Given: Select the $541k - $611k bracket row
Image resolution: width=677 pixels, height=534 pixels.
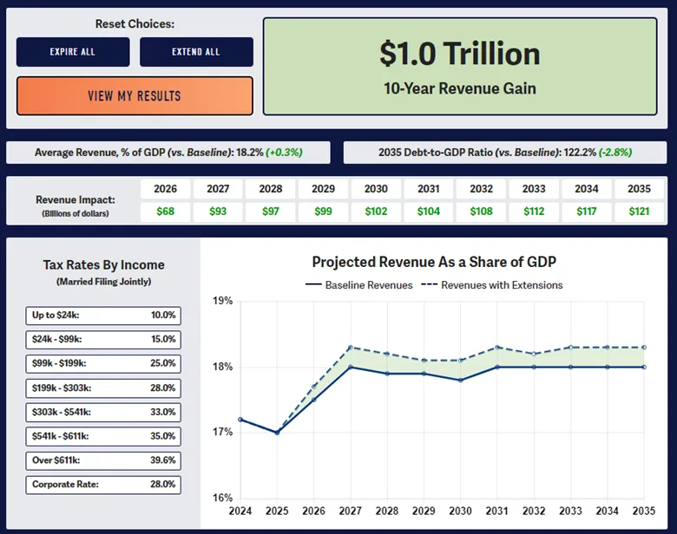Looking at the screenshot, I should click(x=103, y=437).
